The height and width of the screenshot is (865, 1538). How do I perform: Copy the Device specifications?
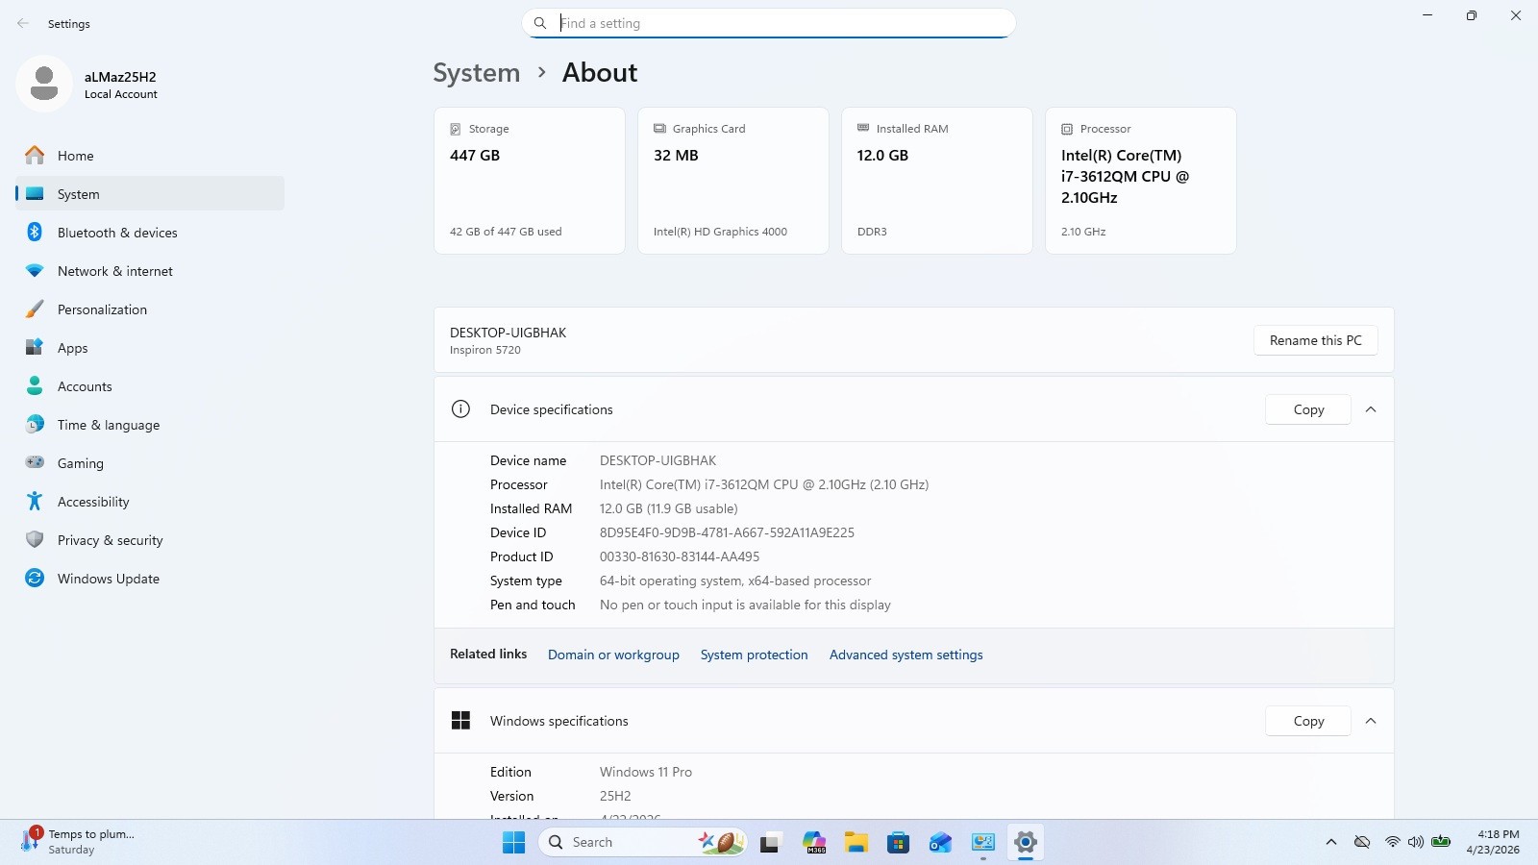(x=1308, y=409)
